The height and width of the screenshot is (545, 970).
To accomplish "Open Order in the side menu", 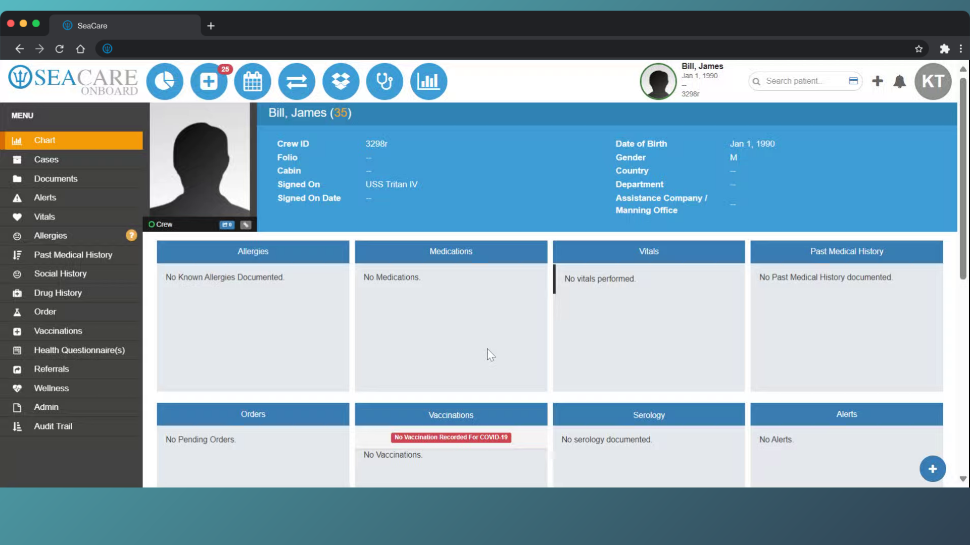I will tap(71, 312).
